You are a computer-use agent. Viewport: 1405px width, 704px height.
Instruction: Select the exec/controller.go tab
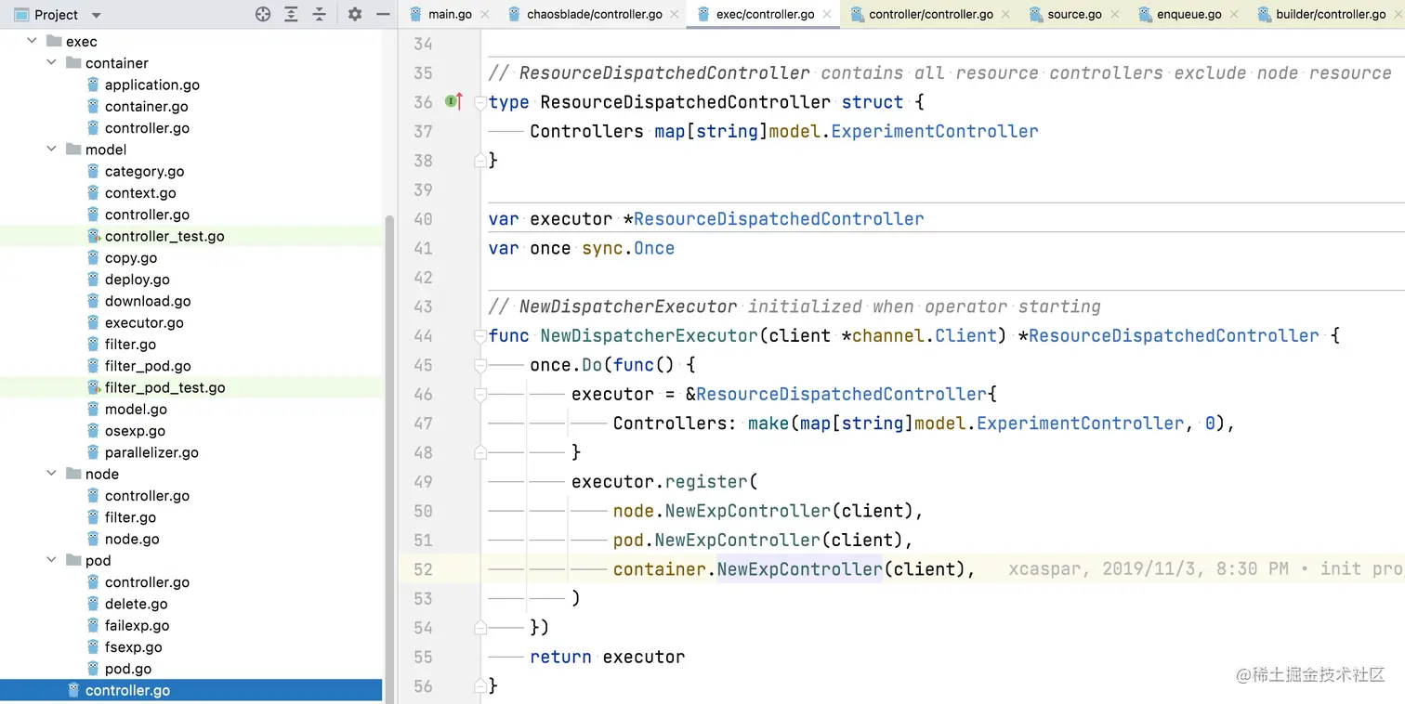click(766, 14)
